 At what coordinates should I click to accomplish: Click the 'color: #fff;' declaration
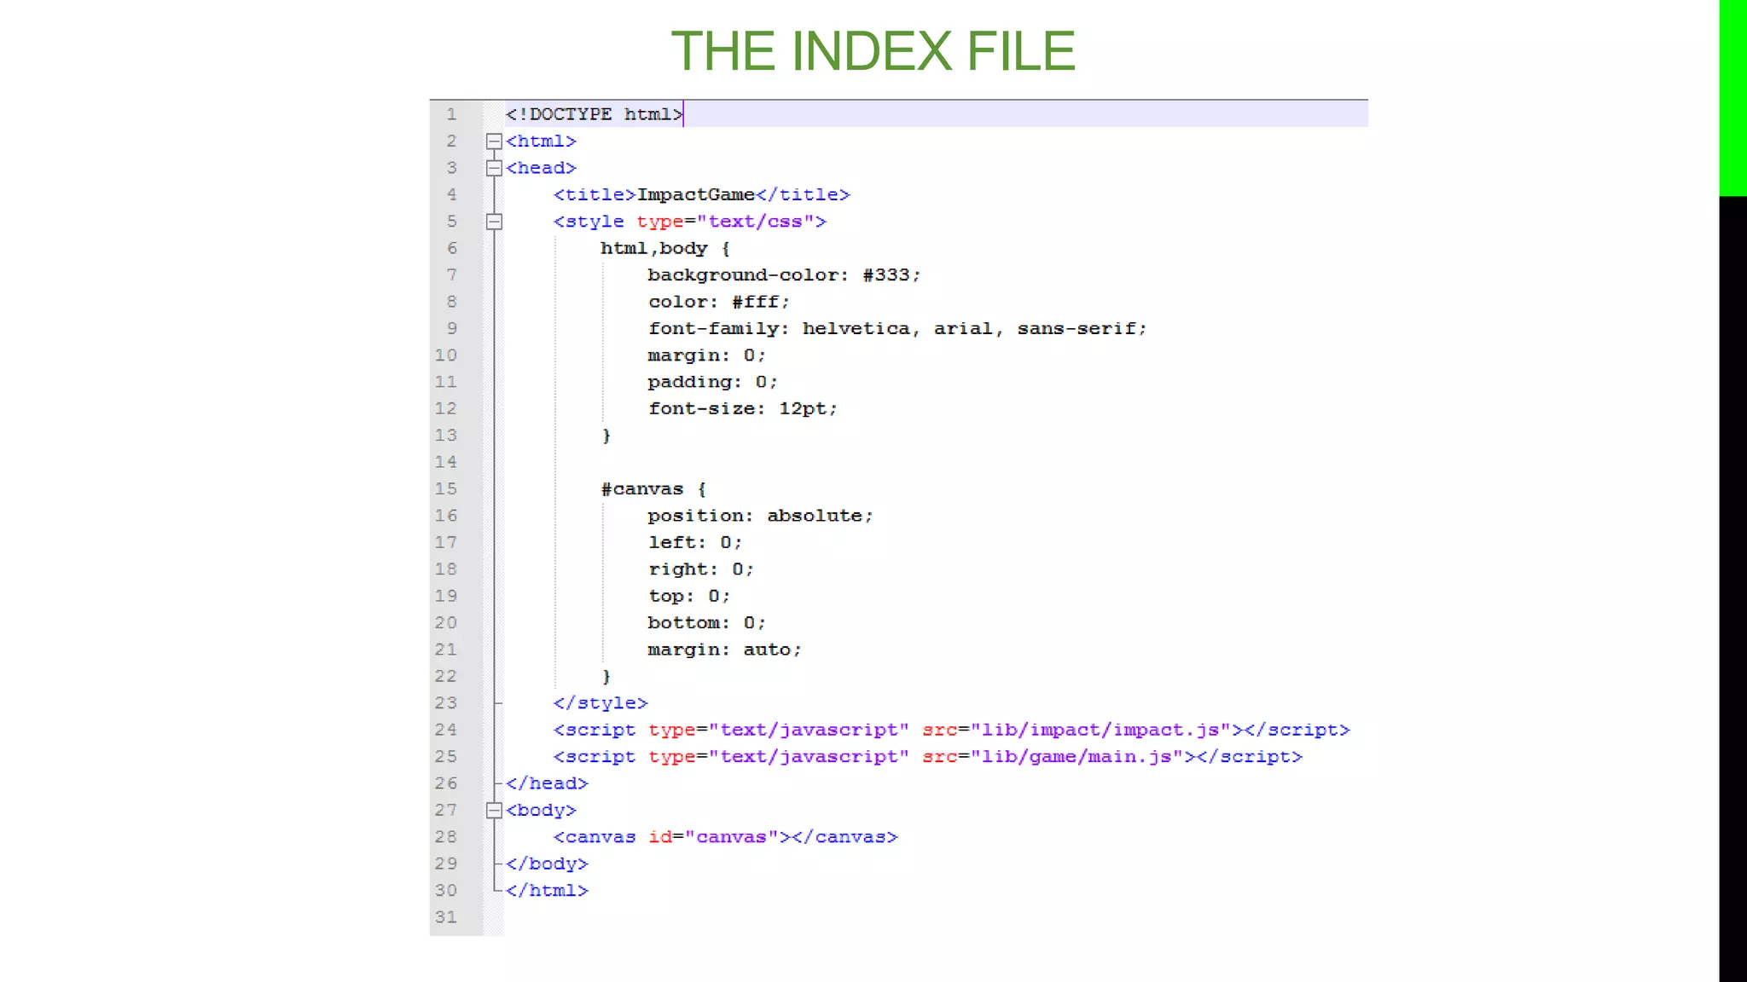(719, 302)
